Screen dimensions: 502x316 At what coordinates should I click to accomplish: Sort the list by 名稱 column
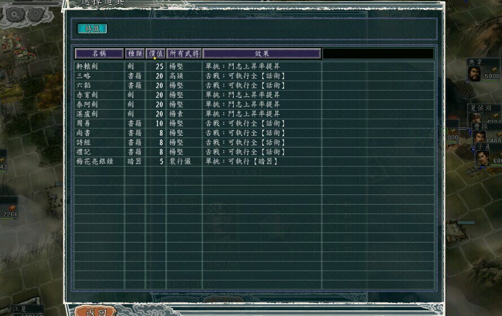tap(99, 54)
